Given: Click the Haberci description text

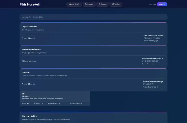Looking at the screenshot, I should click(x=43, y=99).
